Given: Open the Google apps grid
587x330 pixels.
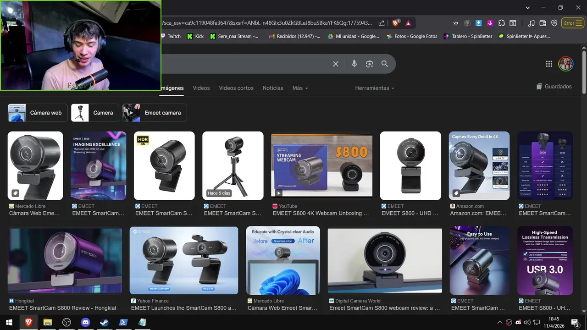Looking at the screenshot, I should coord(549,64).
